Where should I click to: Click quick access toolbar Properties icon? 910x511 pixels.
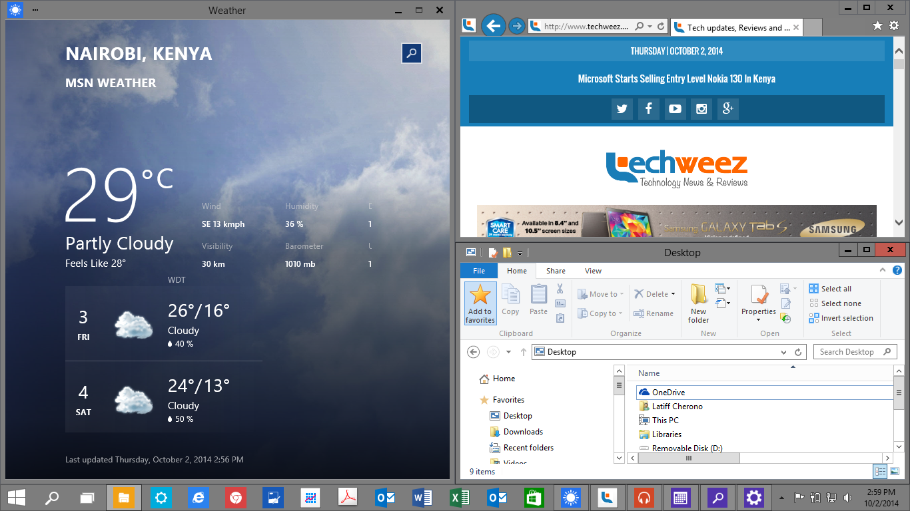click(493, 253)
